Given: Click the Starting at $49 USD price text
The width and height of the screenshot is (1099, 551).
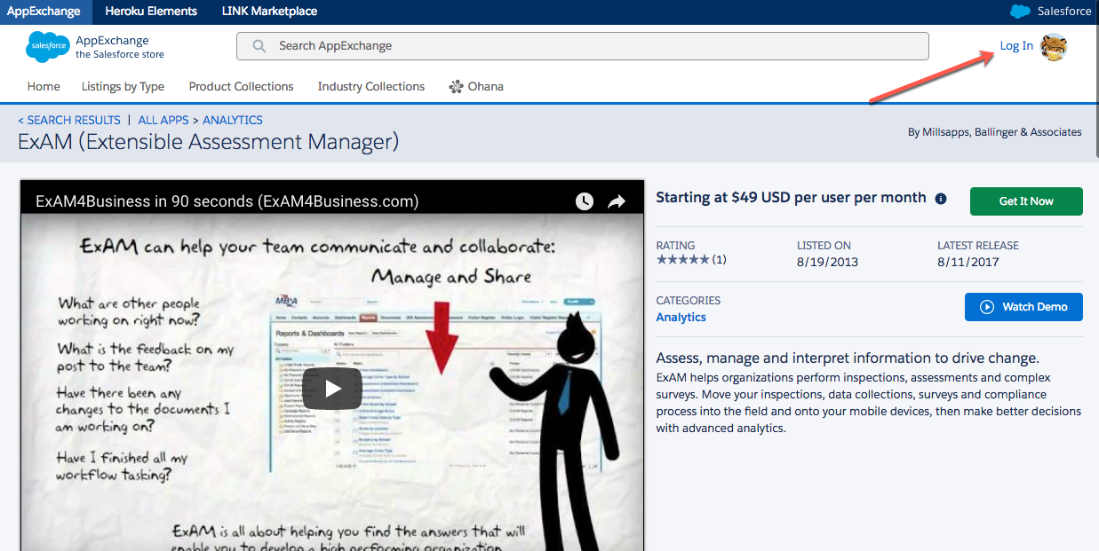Looking at the screenshot, I should pyautogui.click(x=791, y=198).
